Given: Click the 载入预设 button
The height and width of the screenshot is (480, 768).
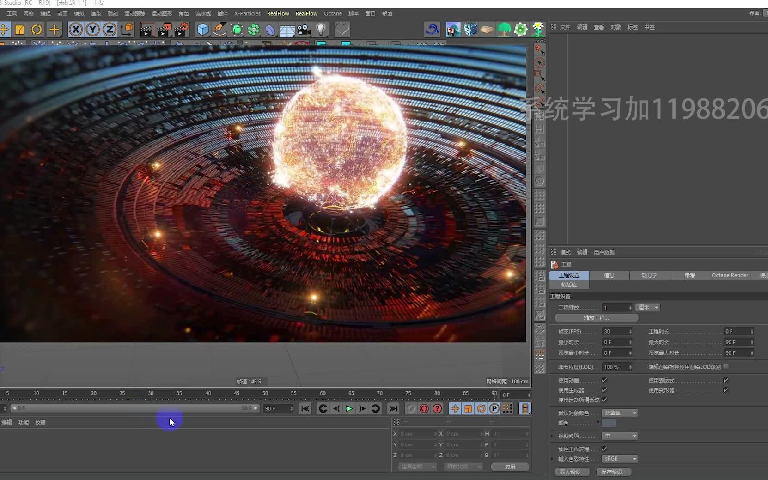Looking at the screenshot, I should click(x=572, y=472).
